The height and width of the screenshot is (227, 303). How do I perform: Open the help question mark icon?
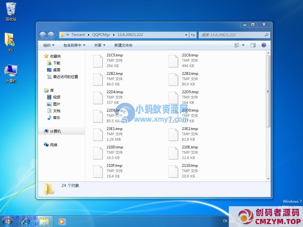264,45
